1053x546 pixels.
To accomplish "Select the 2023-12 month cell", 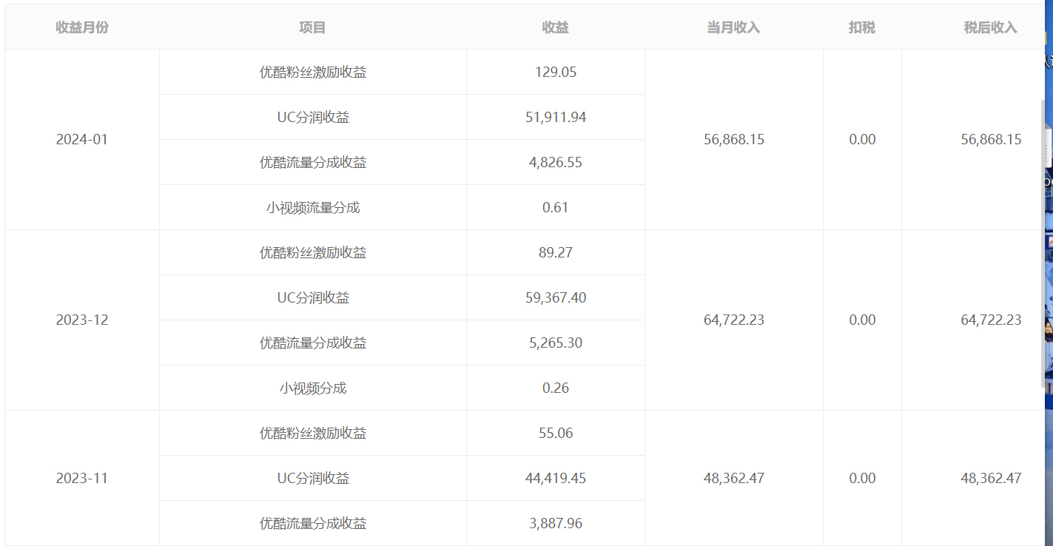I will coord(82,320).
